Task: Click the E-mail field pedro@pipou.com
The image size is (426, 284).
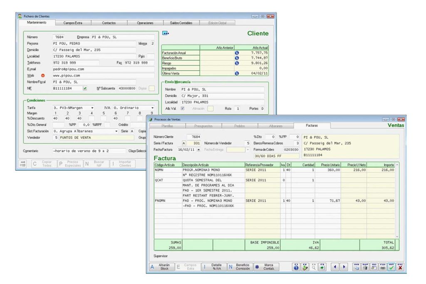Action: tap(104, 69)
